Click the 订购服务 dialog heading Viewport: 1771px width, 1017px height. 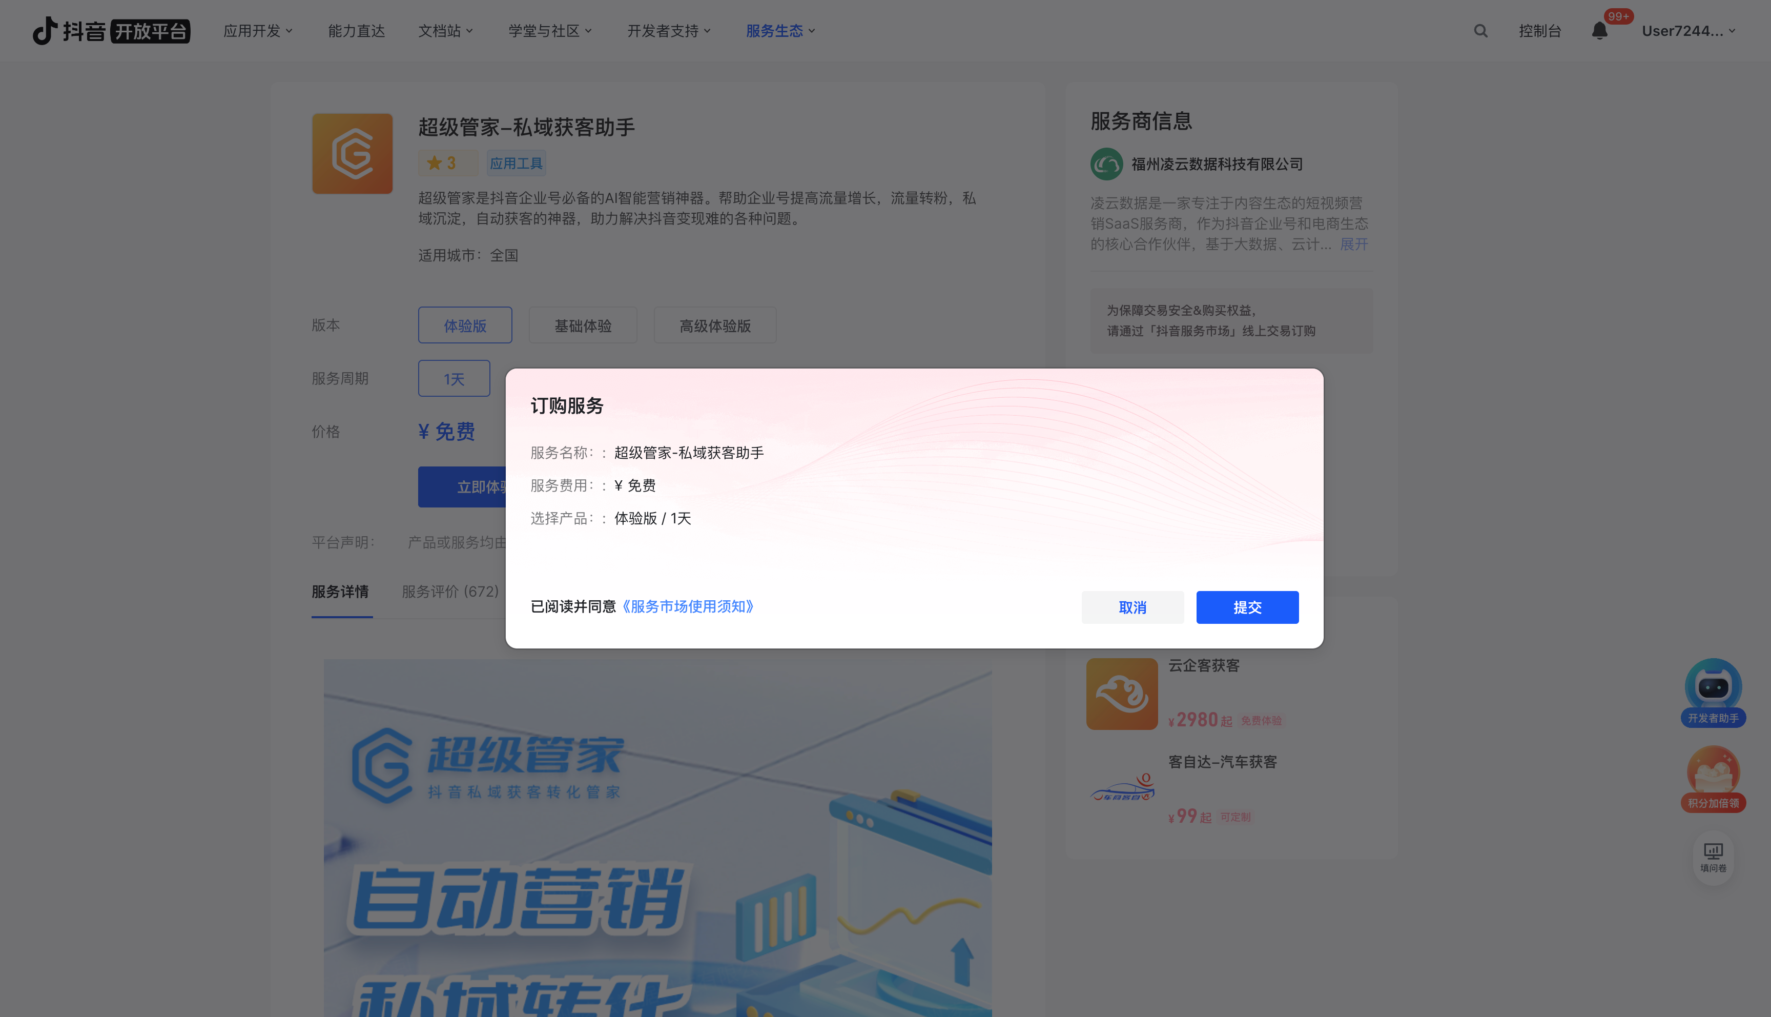(x=567, y=405)
